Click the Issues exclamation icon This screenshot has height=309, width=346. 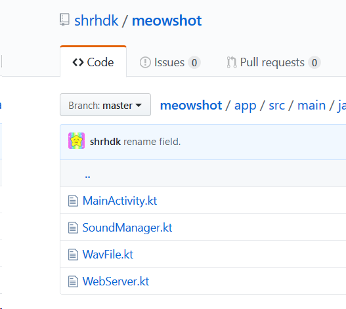pyautogui.click(x=145, y=62)
